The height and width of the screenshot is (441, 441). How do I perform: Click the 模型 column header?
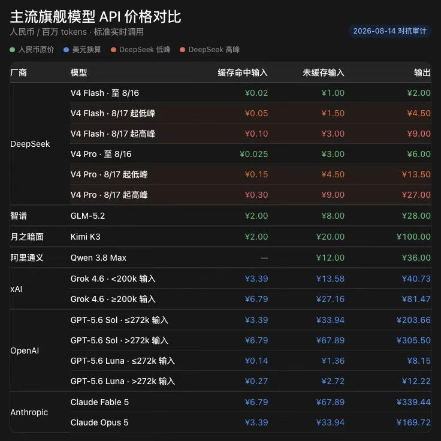[x=78, y=73]
